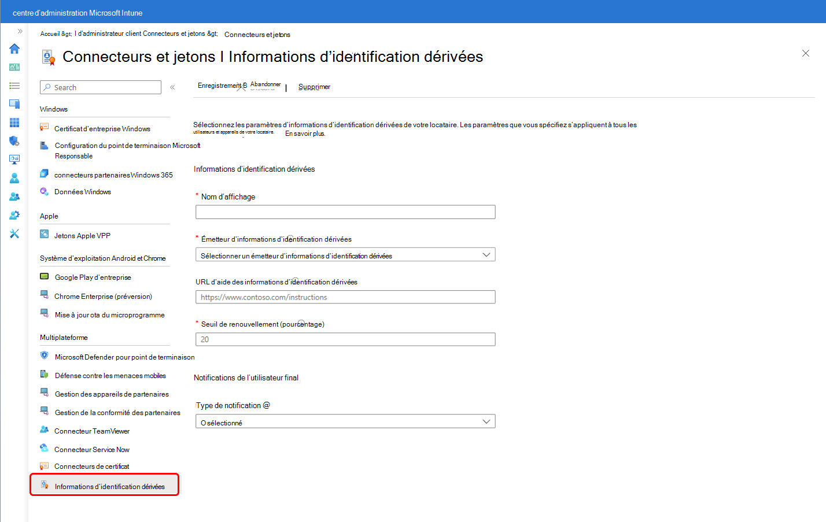
Task: Click the URL d'aide text field
Action: tap(345, 297)
